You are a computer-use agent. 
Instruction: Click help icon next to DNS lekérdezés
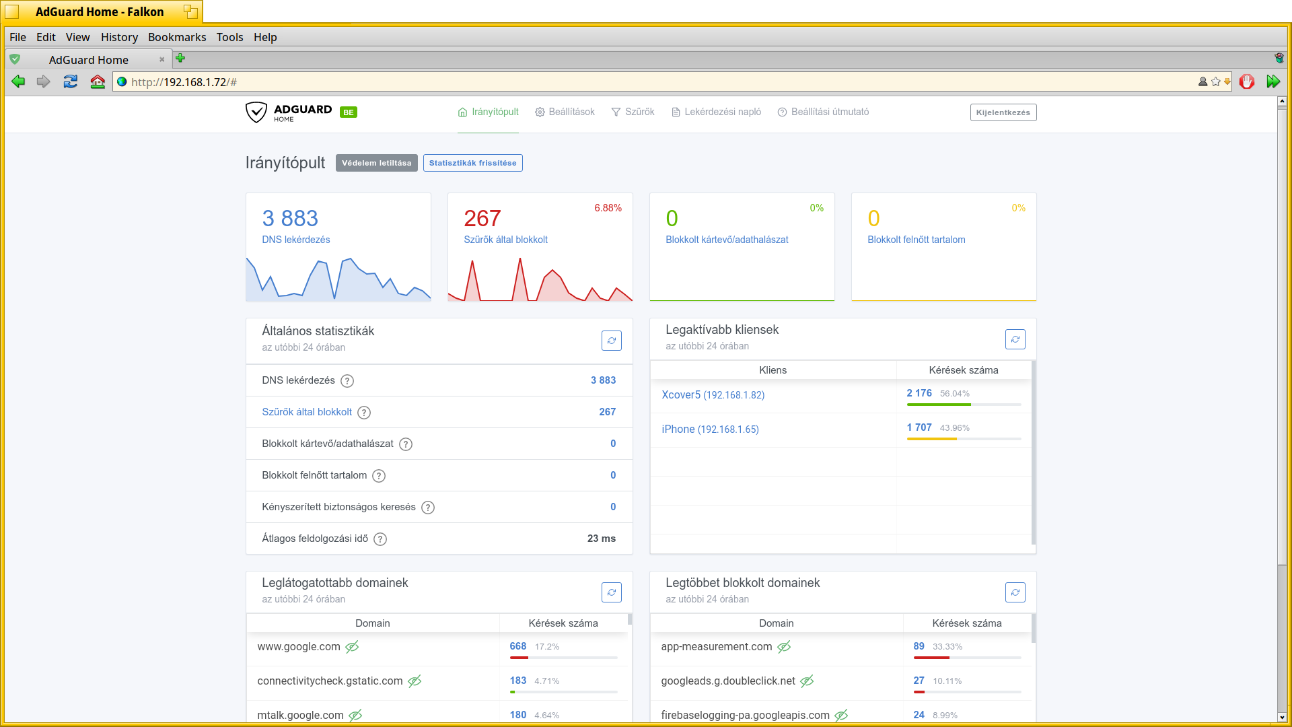tap(347, 381)
